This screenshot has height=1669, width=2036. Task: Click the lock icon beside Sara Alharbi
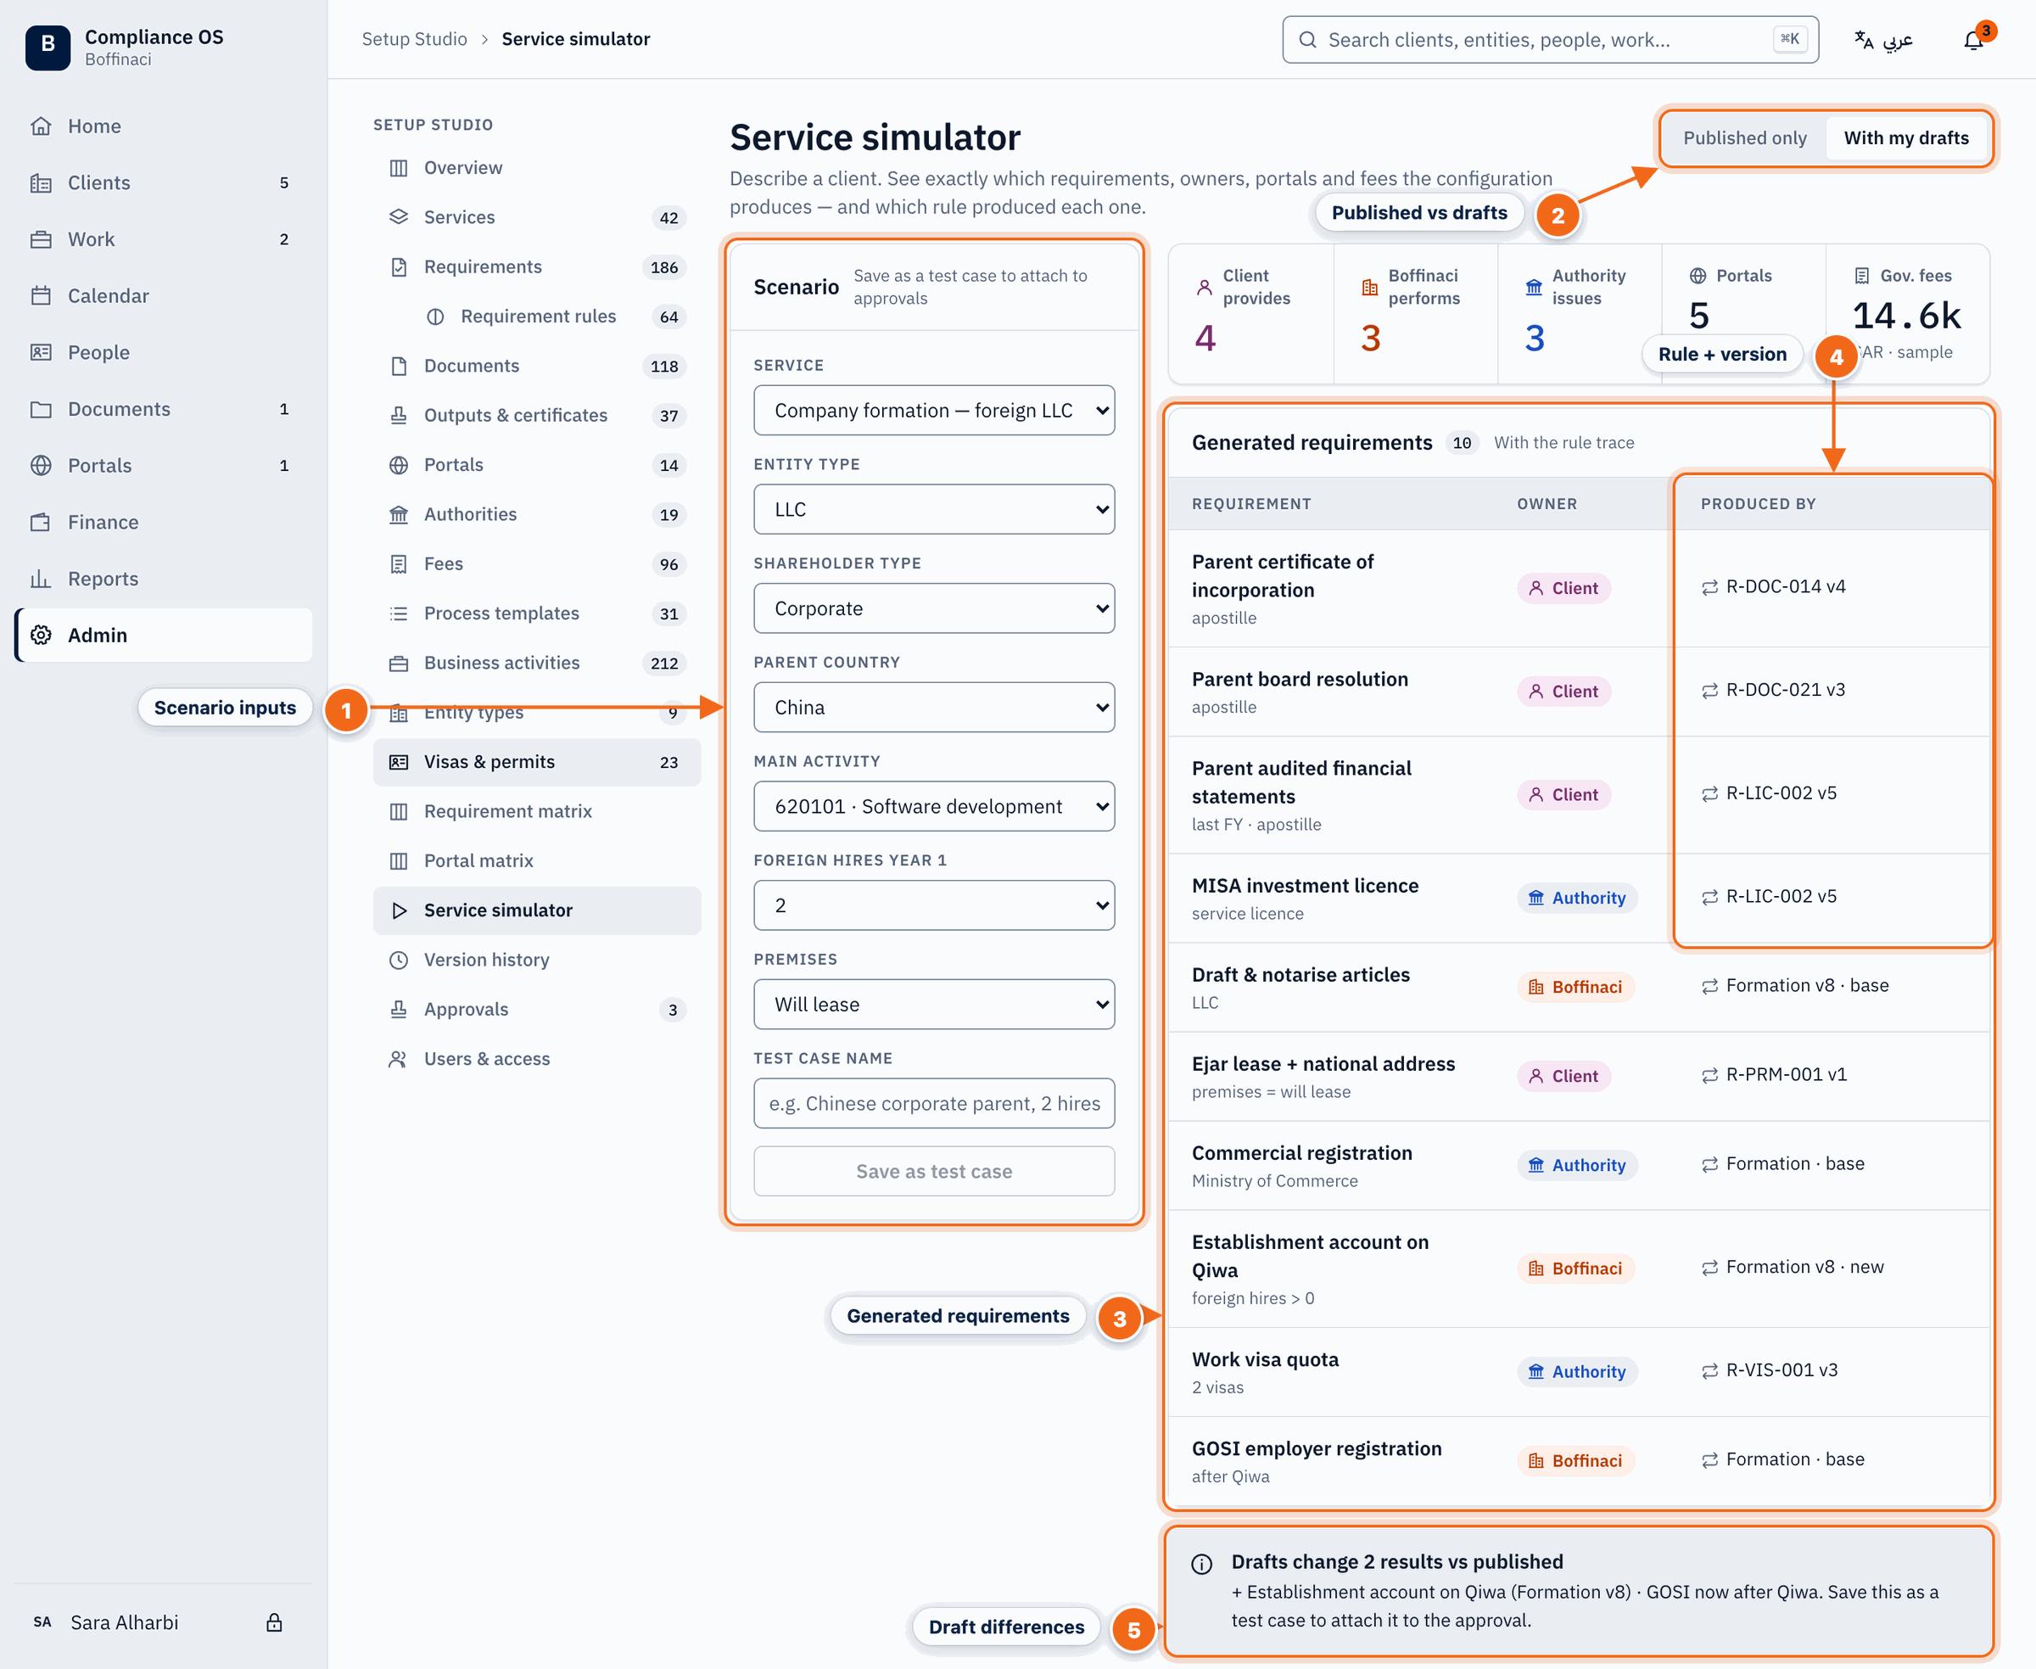(274, 1623)
